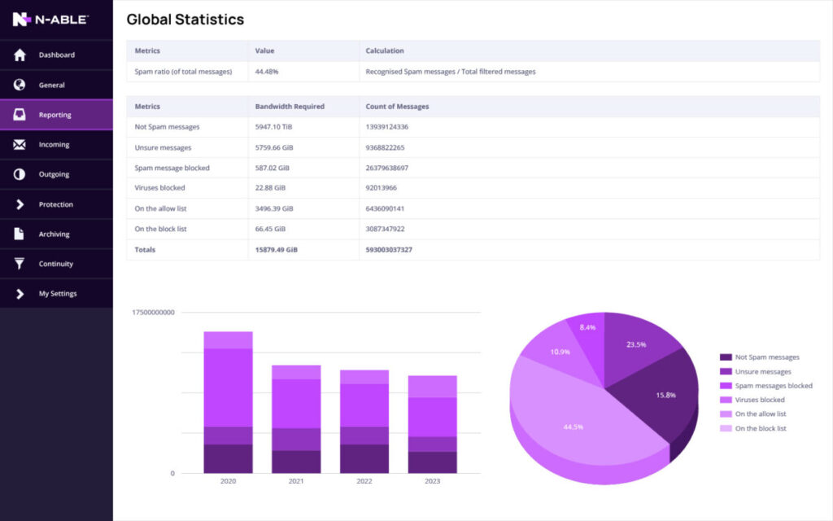Click the Reporting inbox tray icon
The width and height of the screenshot is (833, 521).
tap(20, 115)
